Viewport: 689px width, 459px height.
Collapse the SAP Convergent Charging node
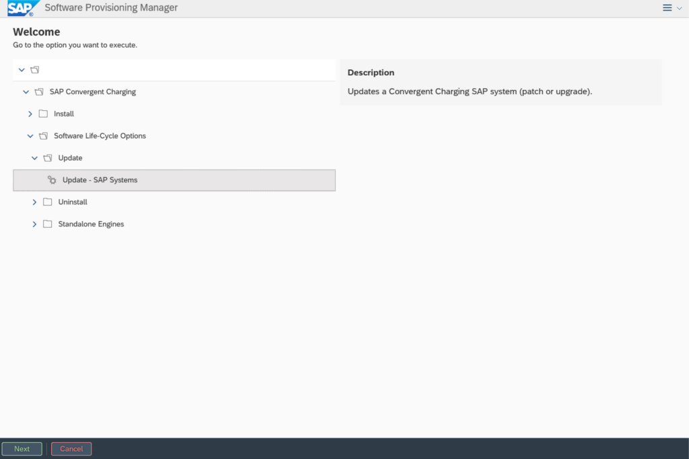click(x=26, y=91)
